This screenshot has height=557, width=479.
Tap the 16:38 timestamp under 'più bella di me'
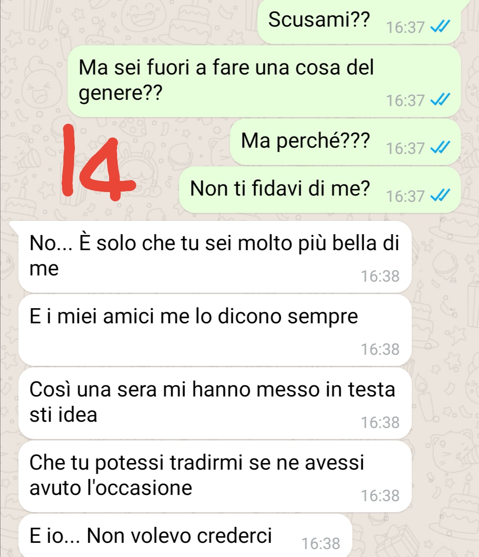[380, 276]
